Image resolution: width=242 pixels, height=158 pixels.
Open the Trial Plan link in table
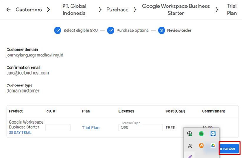91,127
